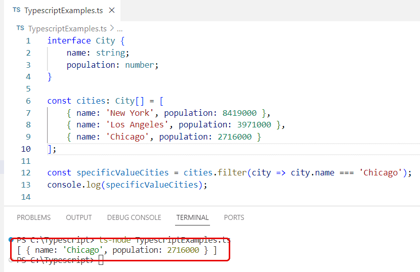Click the TS file icon in the tab
Screen dimensions: 420x272
point(17,10)
